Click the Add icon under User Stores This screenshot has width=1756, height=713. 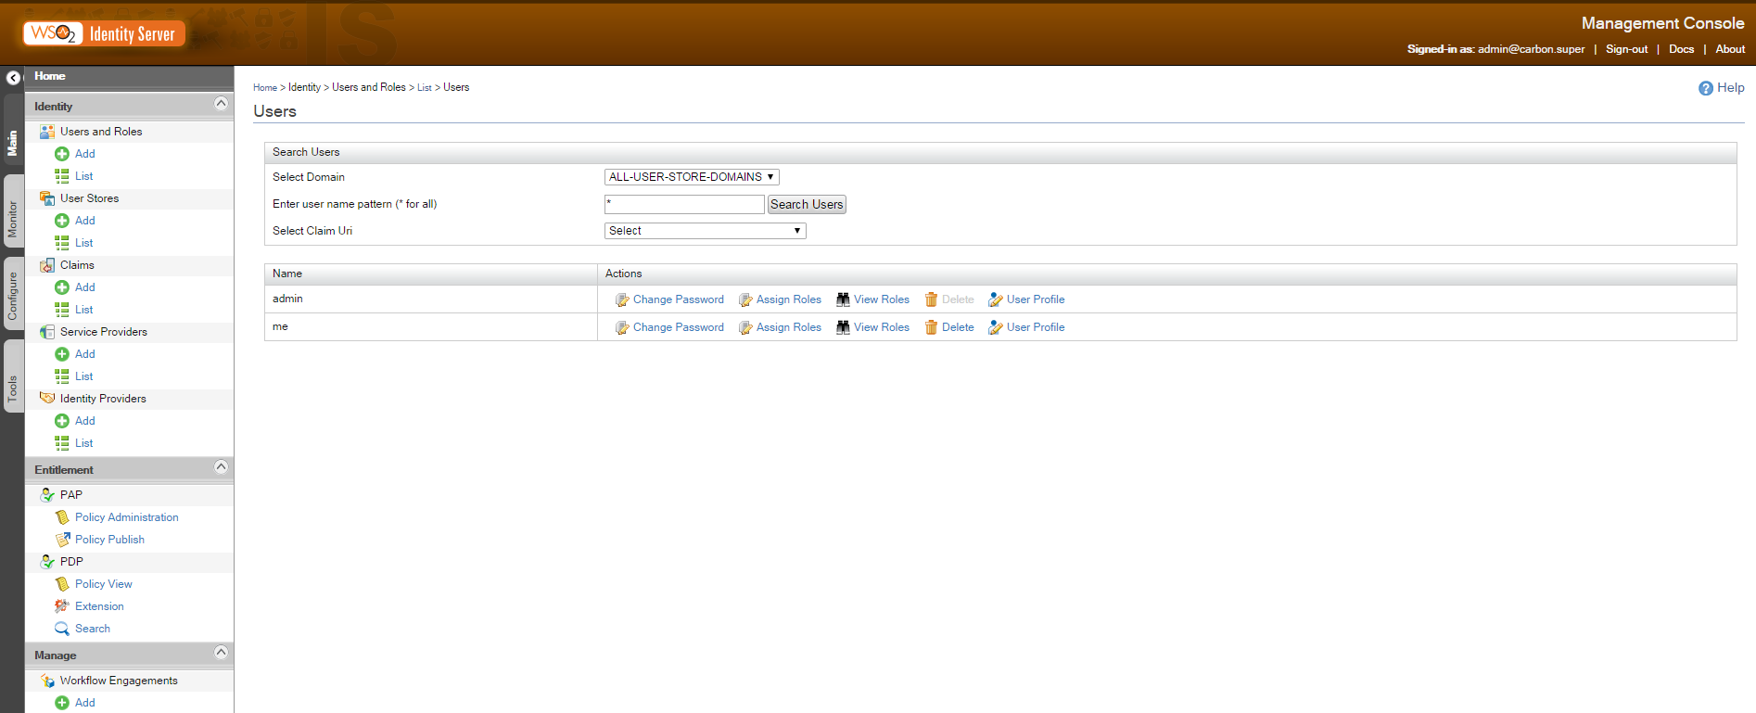coord(62,221)
